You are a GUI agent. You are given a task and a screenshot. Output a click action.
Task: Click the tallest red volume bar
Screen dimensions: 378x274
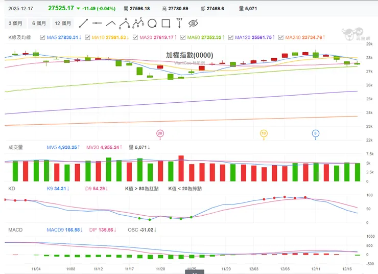click(181, 168)
